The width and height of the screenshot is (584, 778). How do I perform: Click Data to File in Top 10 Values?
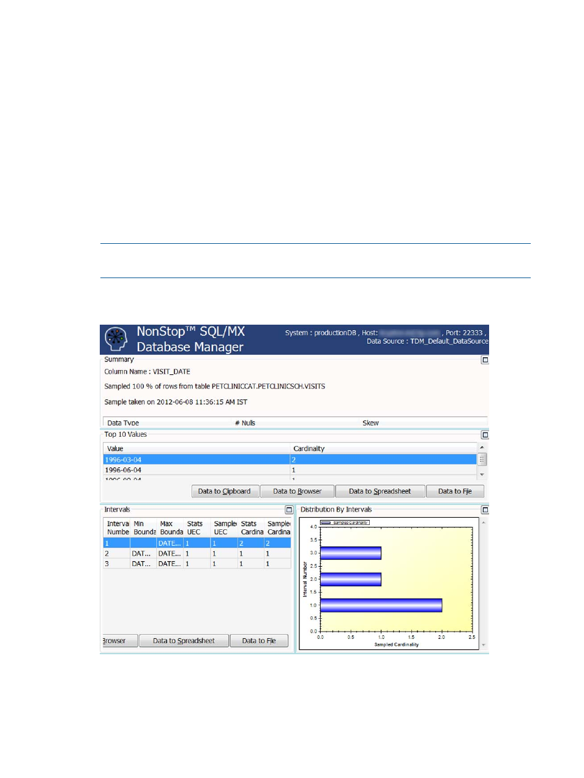pos(455,491)
